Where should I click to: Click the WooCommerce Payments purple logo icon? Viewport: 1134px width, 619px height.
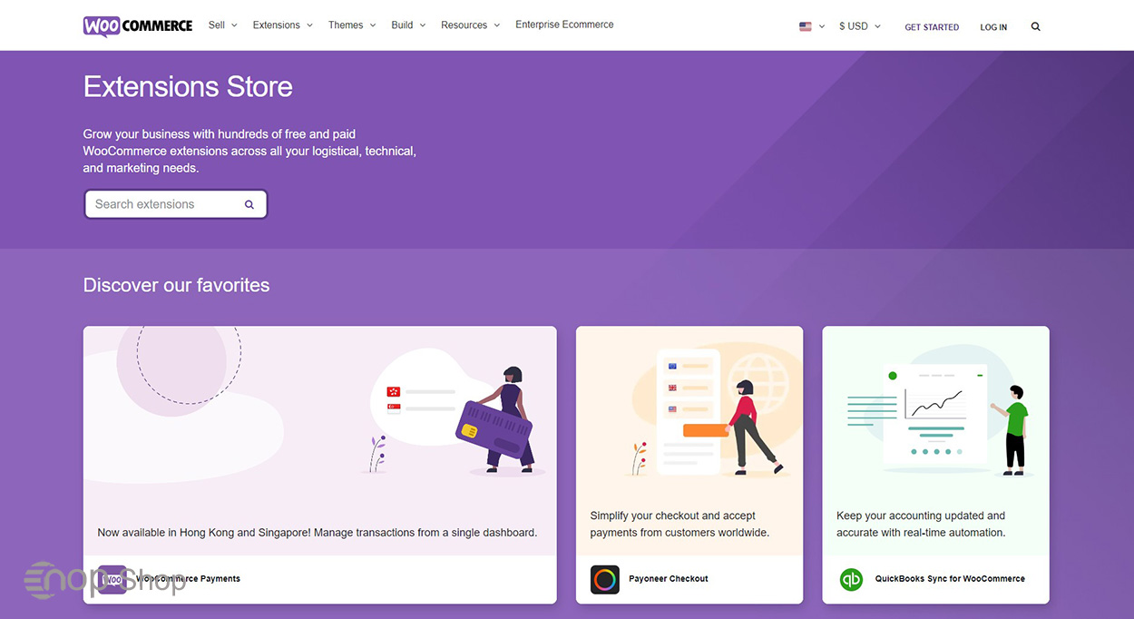pyautogui.click(x=112, y=579)
